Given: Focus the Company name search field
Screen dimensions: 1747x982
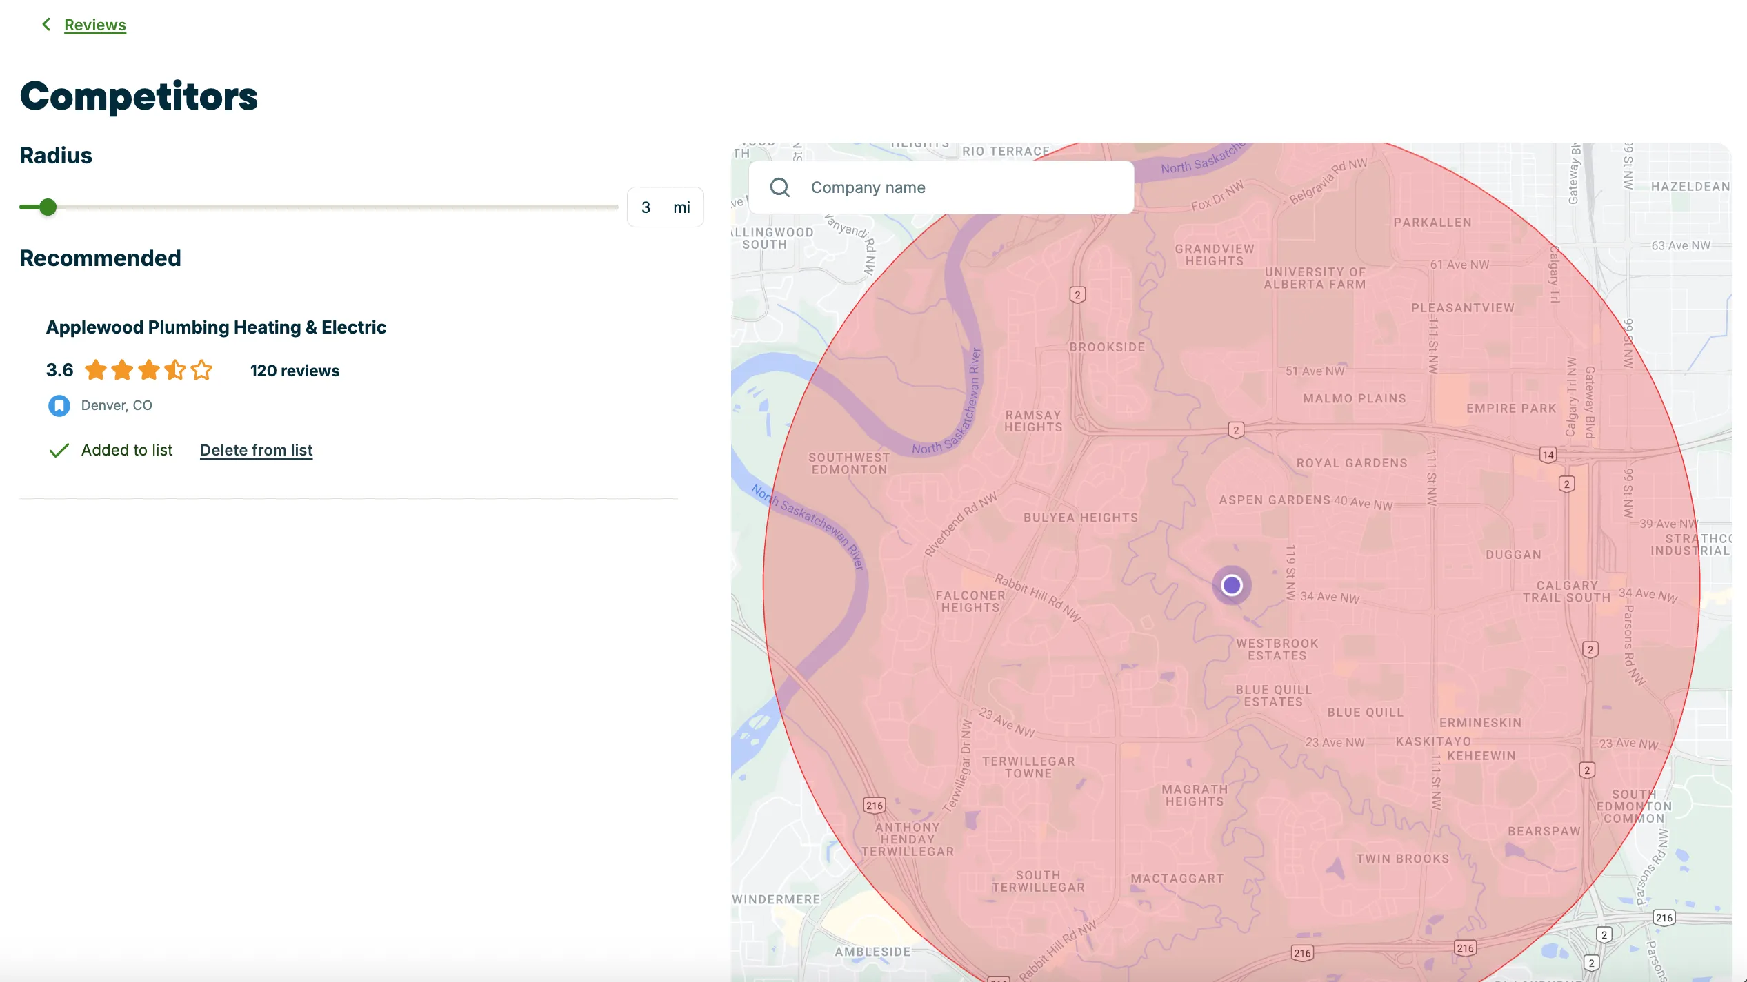Looking at the screenshot, I should coord(941,187).
